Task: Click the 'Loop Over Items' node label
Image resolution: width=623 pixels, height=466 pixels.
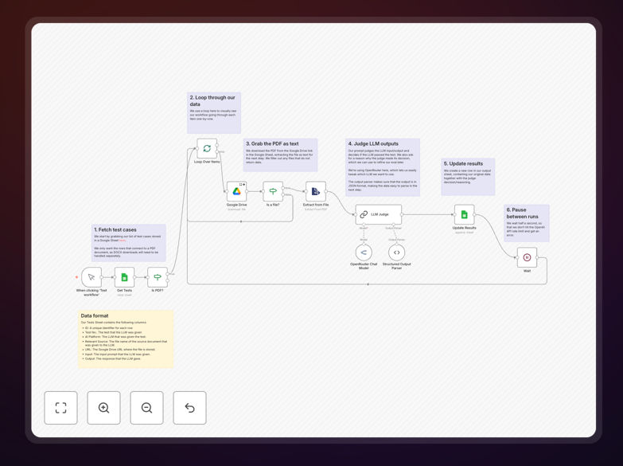Action: (207, 162)
